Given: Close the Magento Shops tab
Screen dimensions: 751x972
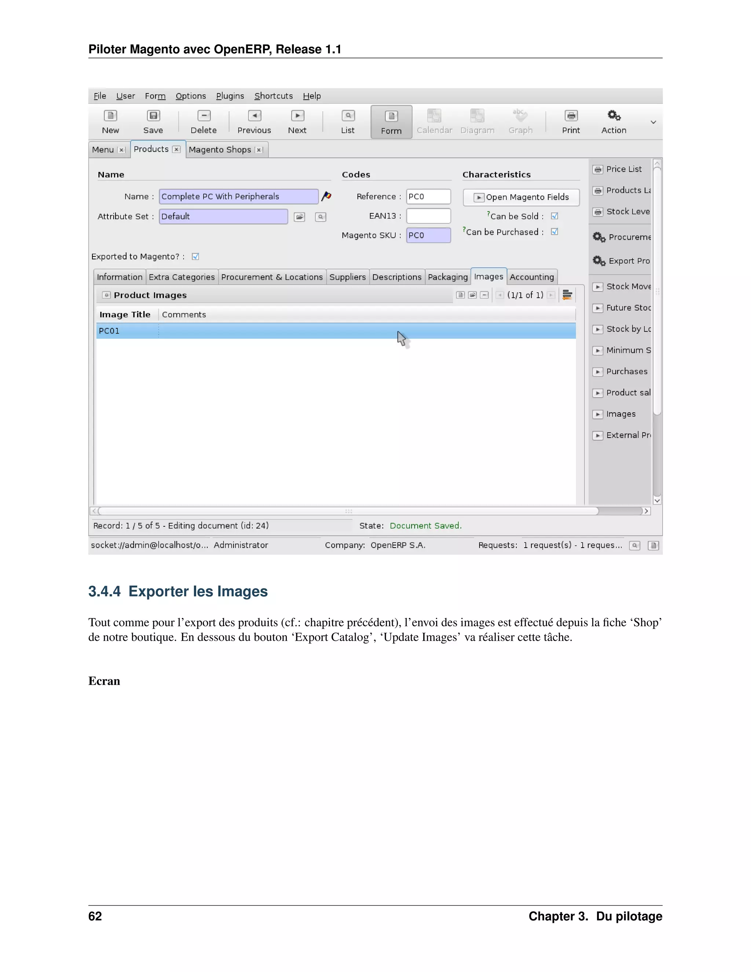Looking at the screenshot, I should pyautogui.click(x=259, y=150).
